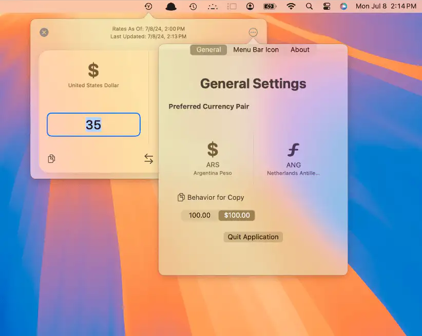The width and height of the screenshot is (422, 336).
Task: Click the United States Dollar symbol
Action: pos(93,70)
